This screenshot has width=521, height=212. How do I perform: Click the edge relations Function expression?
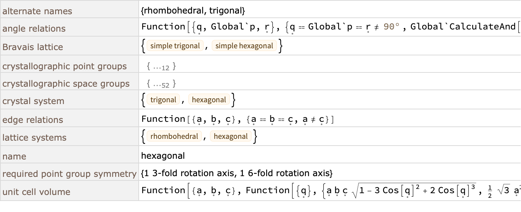(238, 119)
